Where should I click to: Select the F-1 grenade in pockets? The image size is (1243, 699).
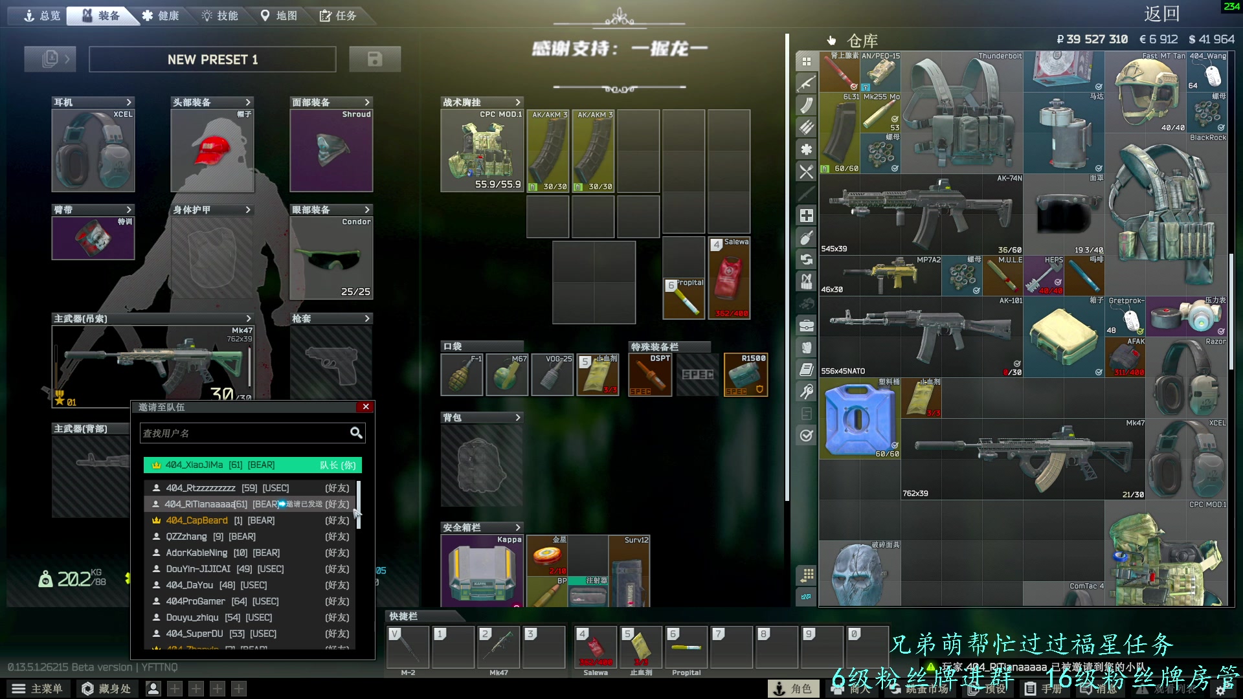pyautogui.click(x=462, y=374)
